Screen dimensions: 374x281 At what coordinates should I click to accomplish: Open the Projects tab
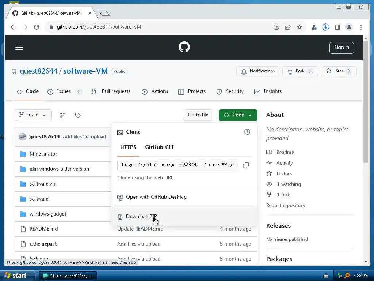point(192,91)
